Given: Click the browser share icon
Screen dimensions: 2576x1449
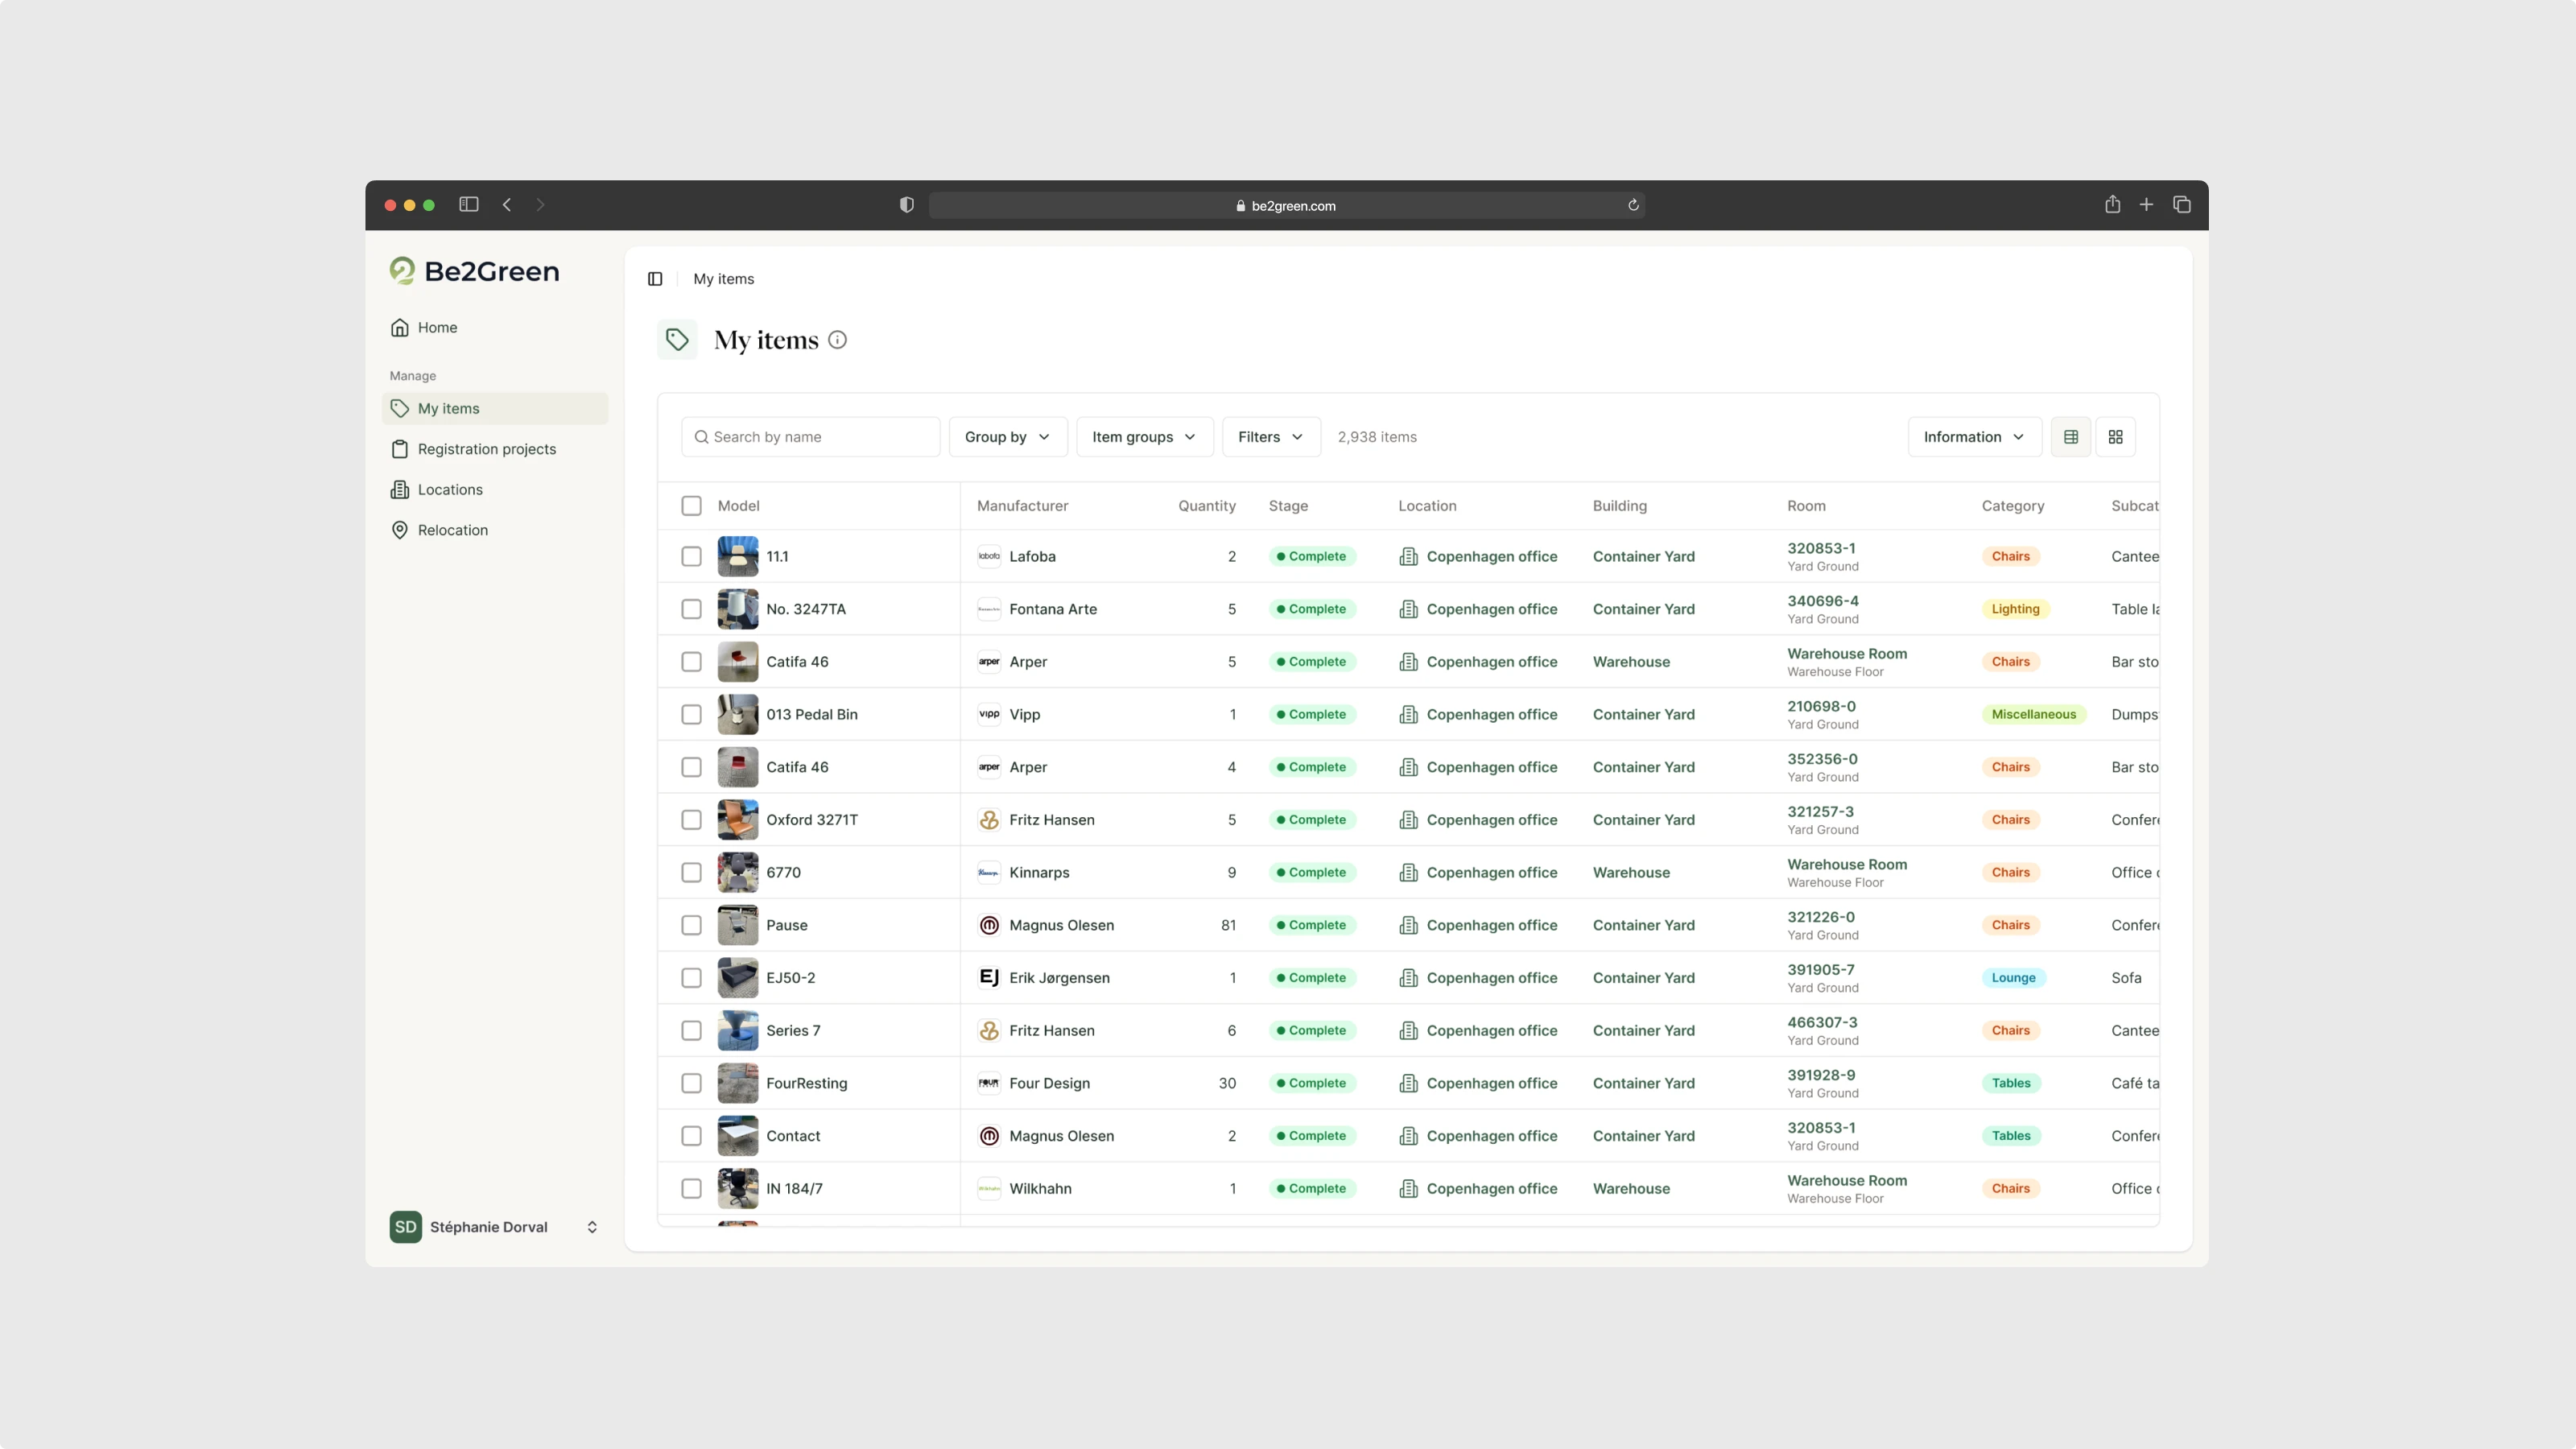Looking at the screenshot, I should (x=2112, y=205).
